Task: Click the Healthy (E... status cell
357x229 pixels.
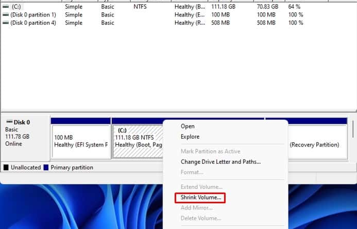Action: (190, 15)
